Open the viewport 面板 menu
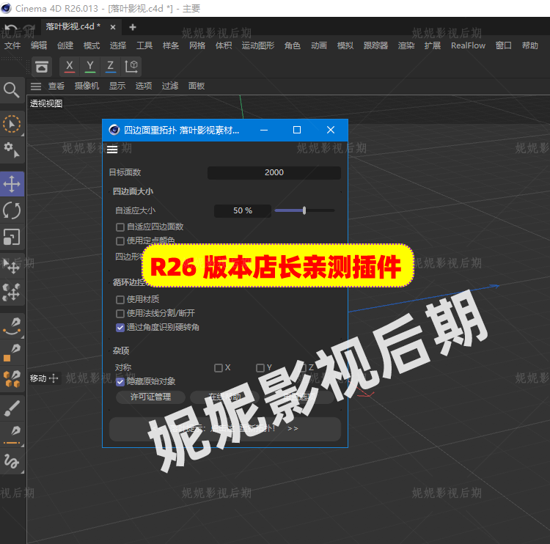Viewport: 550px width, 544px height. 197,86
